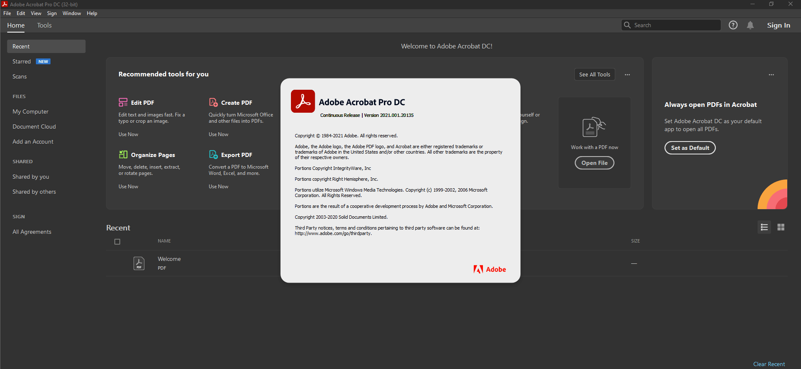Click Use Now under Export PDF
This screenshot has width=801, height=369.
pos(218,187)
